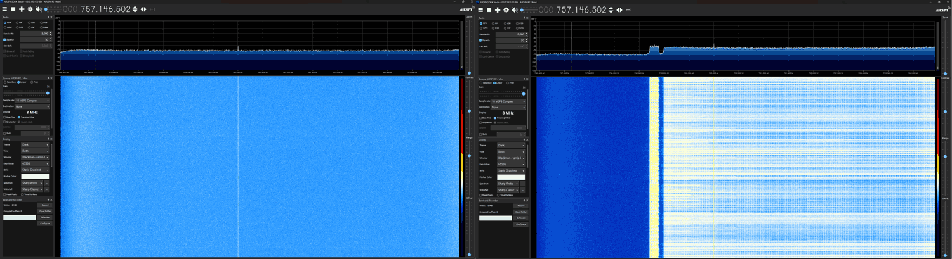The width and height of the screenshot is (952, 259).
Task: Adjust the volume slider in right window
Action: tap(529, 9)
